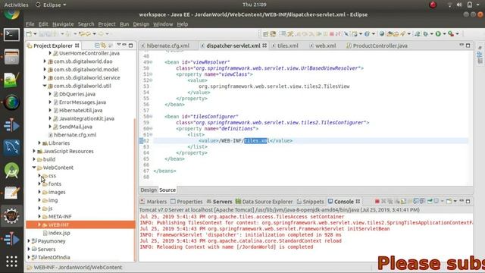The width and height of the screenshot is (485, 273).
Task: Click the Run Last Tool toolbox icon
Action: point(451,33)
